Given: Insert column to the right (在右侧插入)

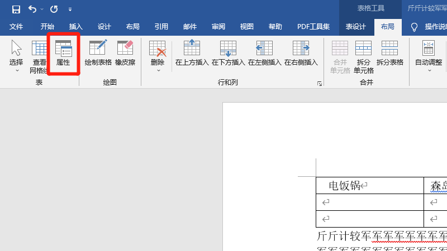Looking at the screenshot, I should point(301,54).
